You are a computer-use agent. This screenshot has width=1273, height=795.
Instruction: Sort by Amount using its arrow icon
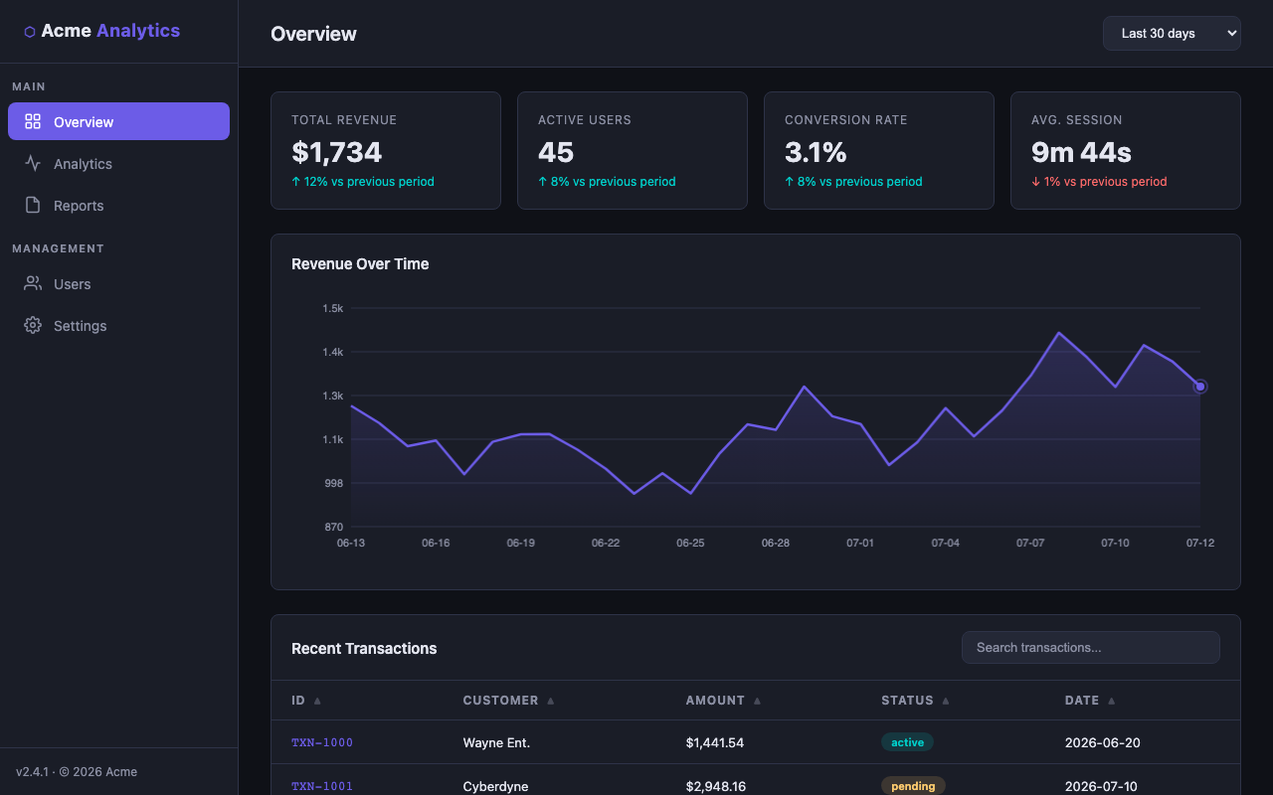click(757, 701)
